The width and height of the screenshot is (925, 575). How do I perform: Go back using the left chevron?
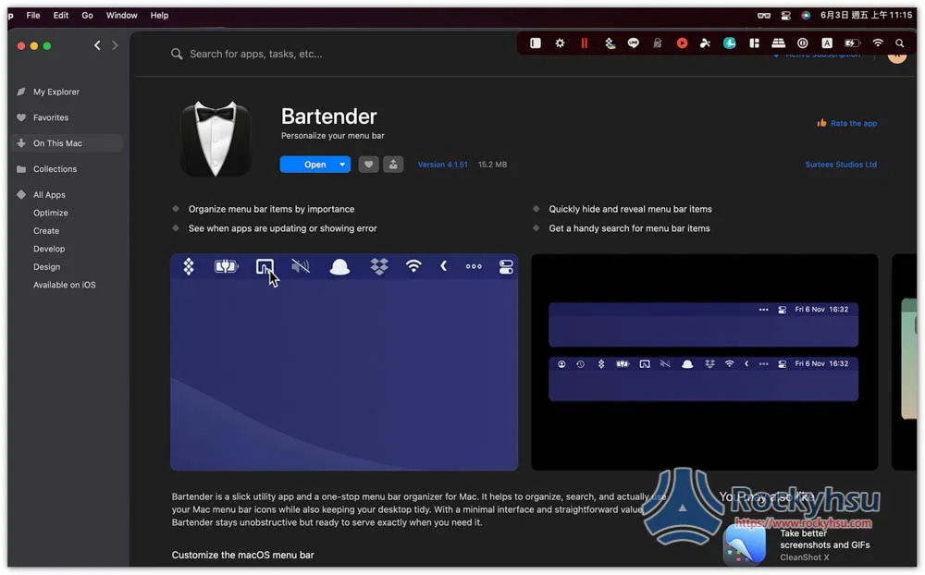[97, 45]
